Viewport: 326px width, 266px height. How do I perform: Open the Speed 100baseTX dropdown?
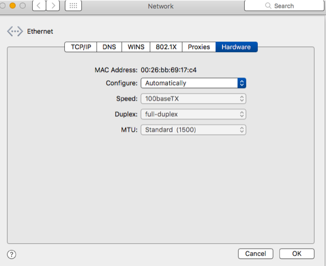pos(194,98)
